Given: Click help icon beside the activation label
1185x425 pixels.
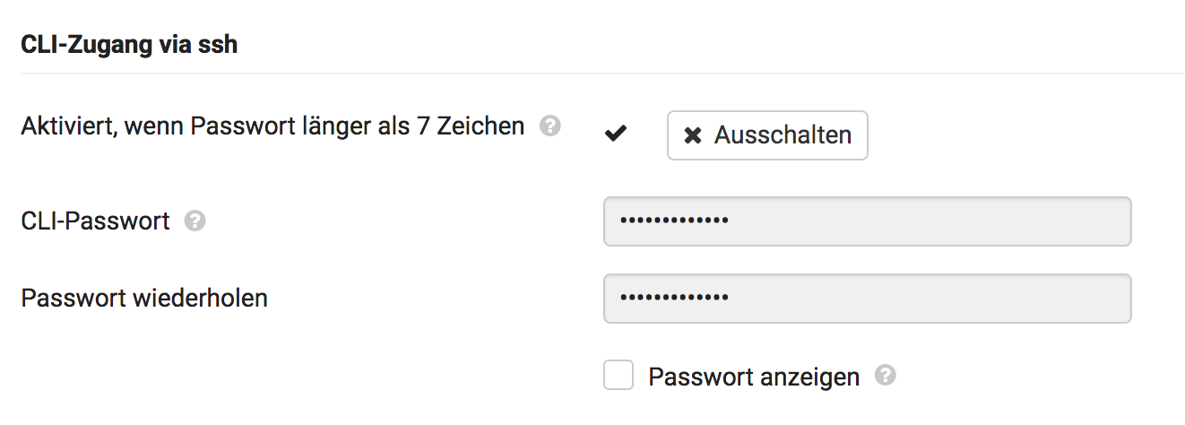Looking at the screenshot, I should 550,126.
